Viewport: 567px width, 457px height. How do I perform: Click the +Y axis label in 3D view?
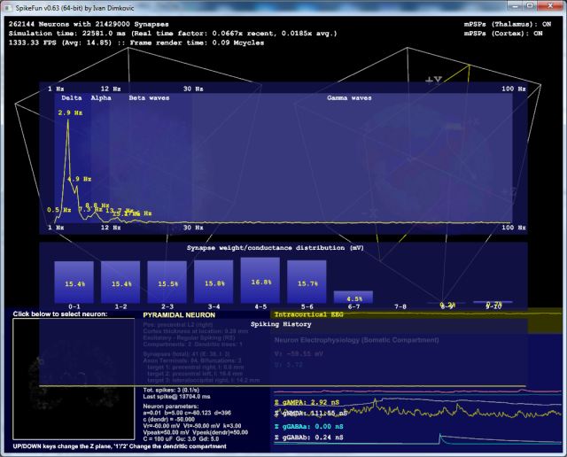(433, 80)
